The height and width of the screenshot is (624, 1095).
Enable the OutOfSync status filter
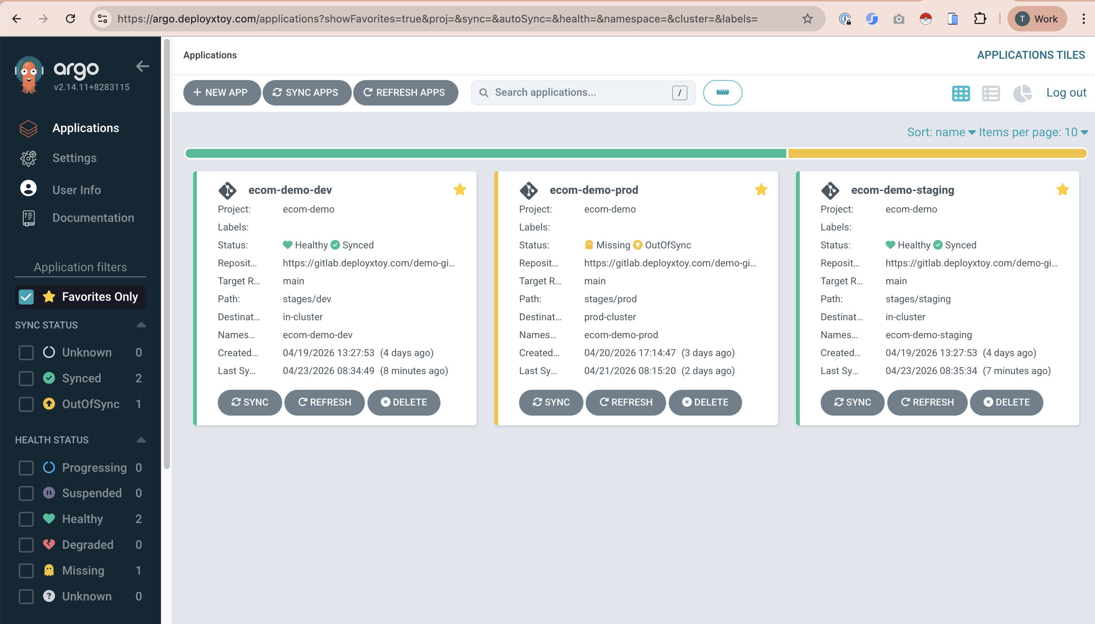[x=26, y=404]
